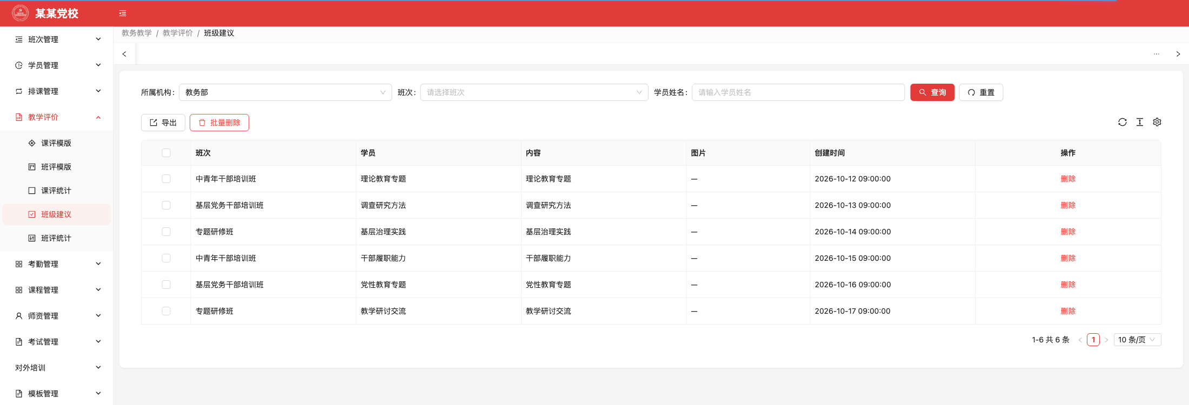Open the 班级建议 submenu item
This screenshot has width=1189, height=405.
(x=57, y=214)
